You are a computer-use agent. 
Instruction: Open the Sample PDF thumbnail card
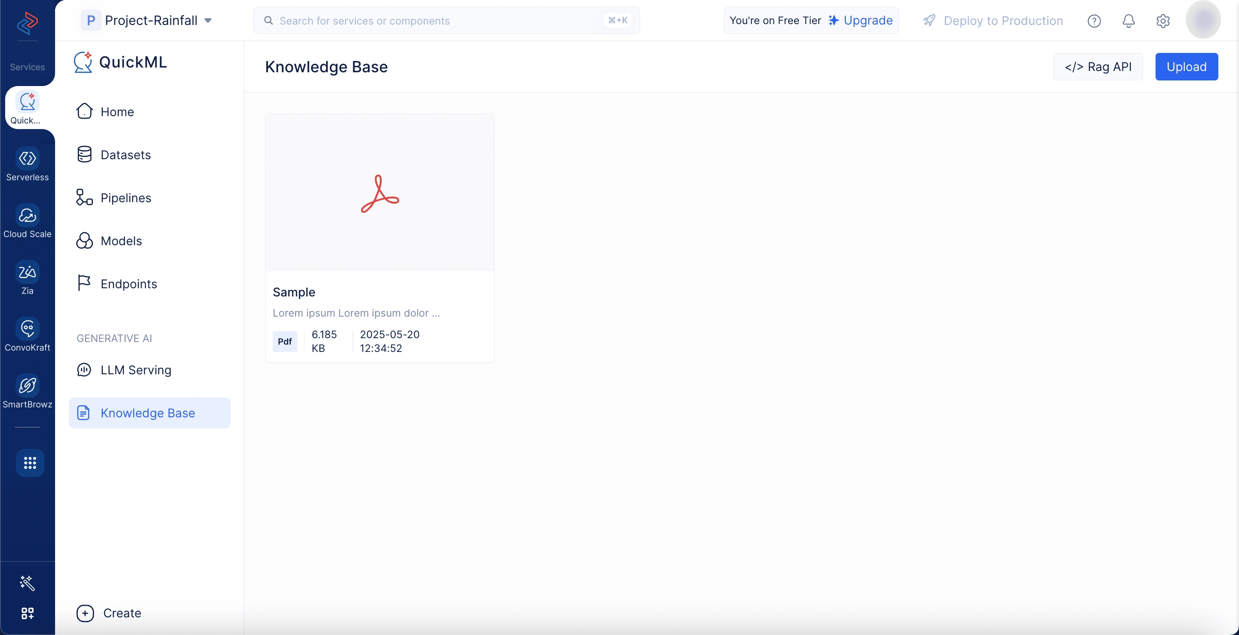click(379, 238)
